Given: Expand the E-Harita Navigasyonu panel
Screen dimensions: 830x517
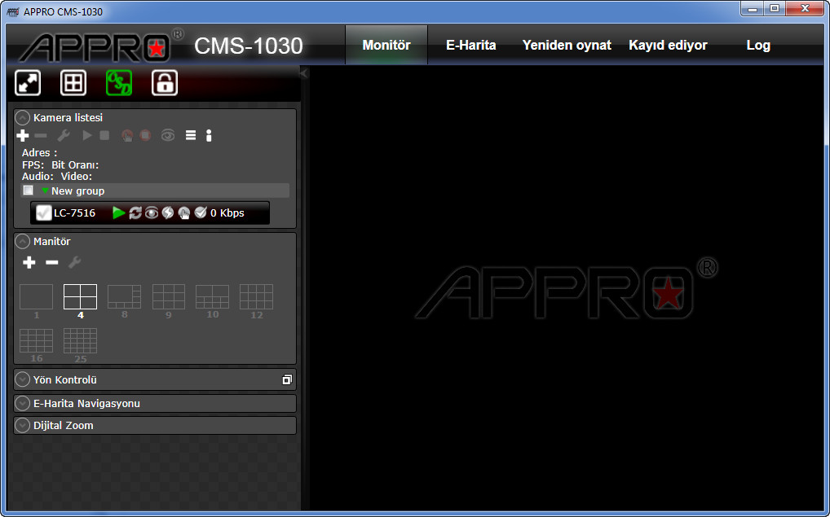Looking at the screenshot, I should coord(22,403).
